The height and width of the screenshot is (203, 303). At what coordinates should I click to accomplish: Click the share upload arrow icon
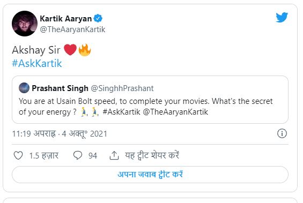[114, 155]
